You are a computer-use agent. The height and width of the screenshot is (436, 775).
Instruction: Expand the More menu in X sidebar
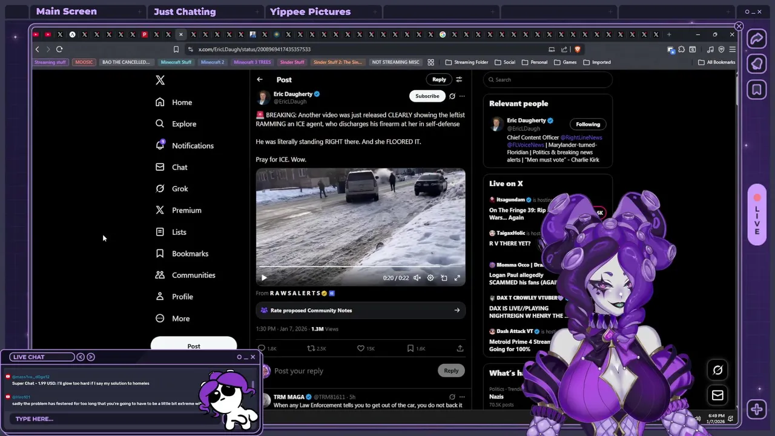tap(173, 319)
